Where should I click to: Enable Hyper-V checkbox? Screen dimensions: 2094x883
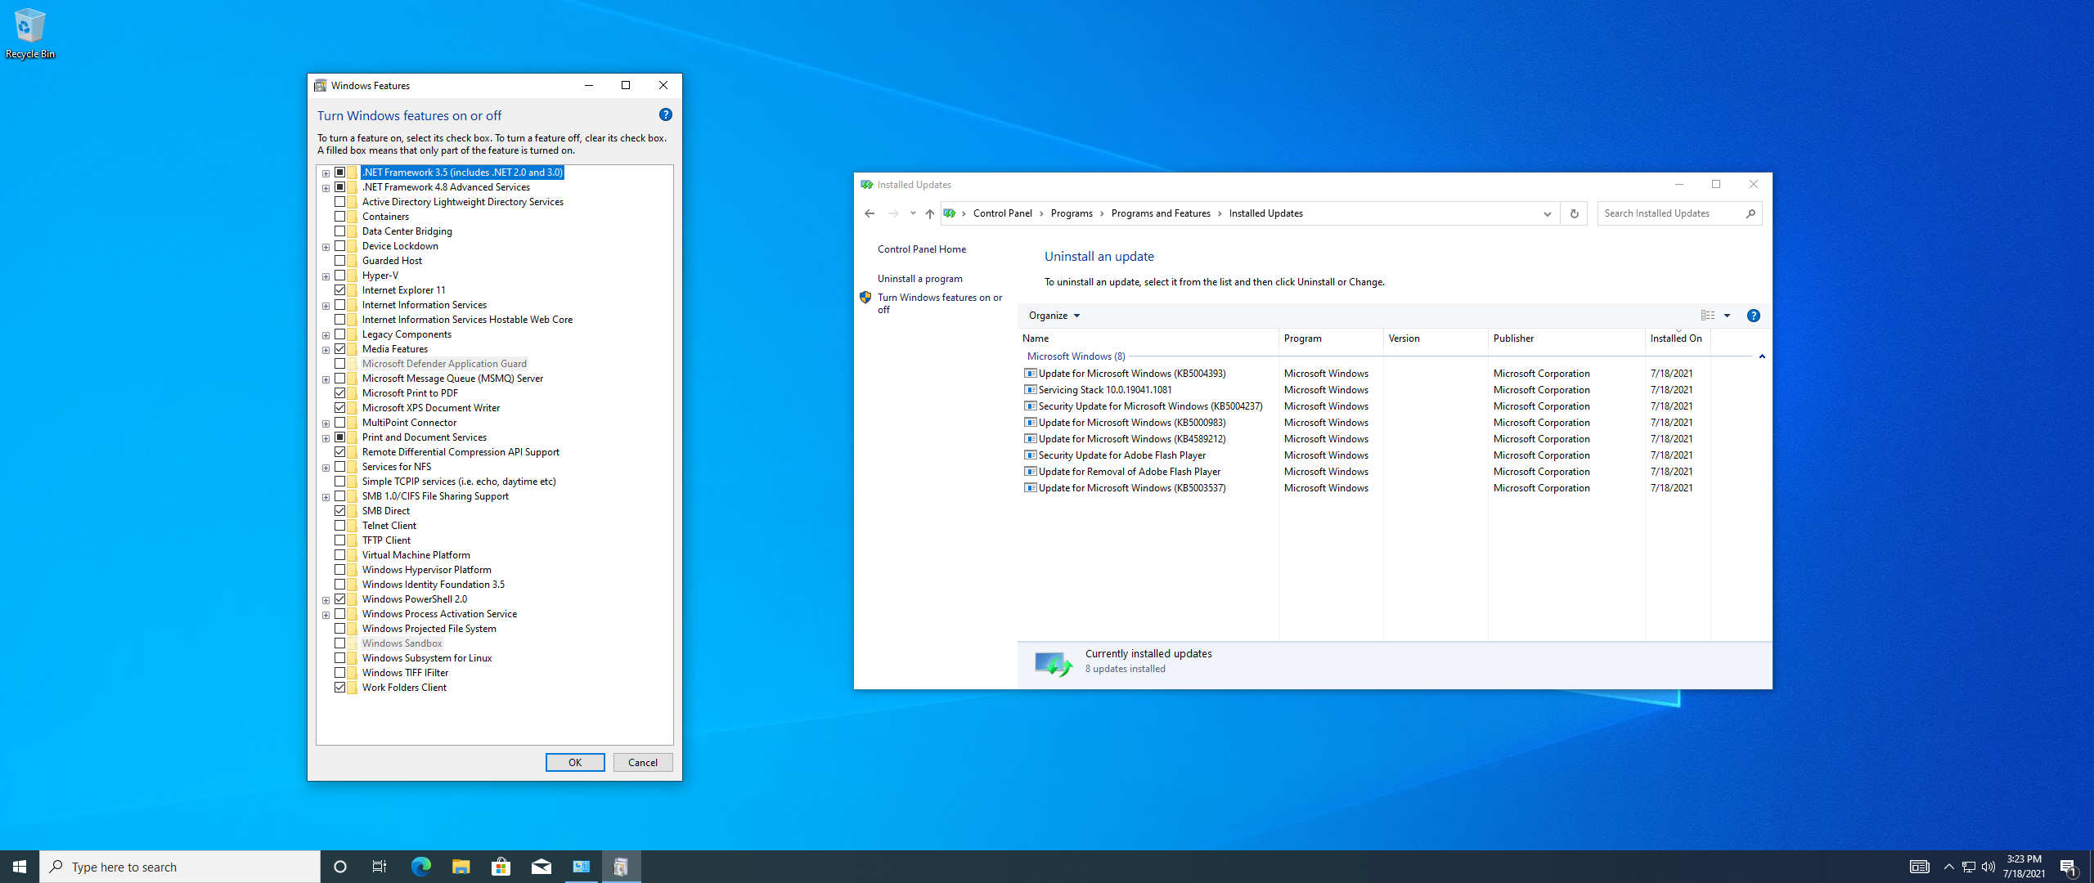coord(339,276)
